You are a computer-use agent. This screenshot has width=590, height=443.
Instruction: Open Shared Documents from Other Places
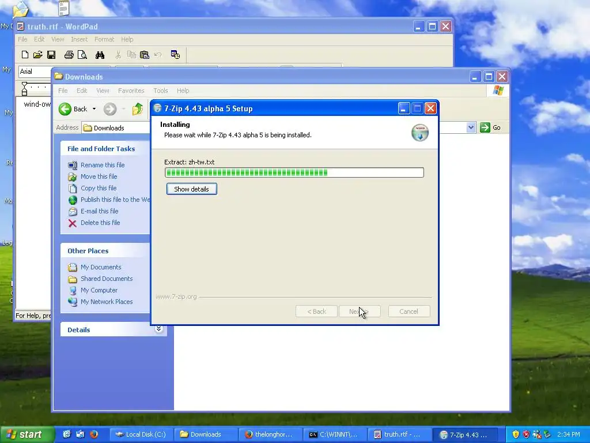pos(107,279)
